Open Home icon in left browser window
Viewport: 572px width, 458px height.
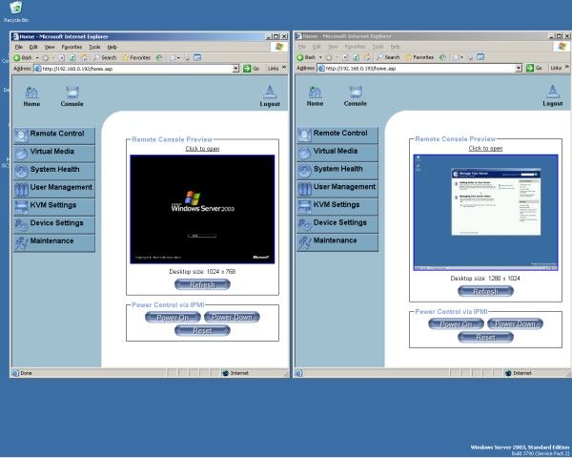point(31,96)
